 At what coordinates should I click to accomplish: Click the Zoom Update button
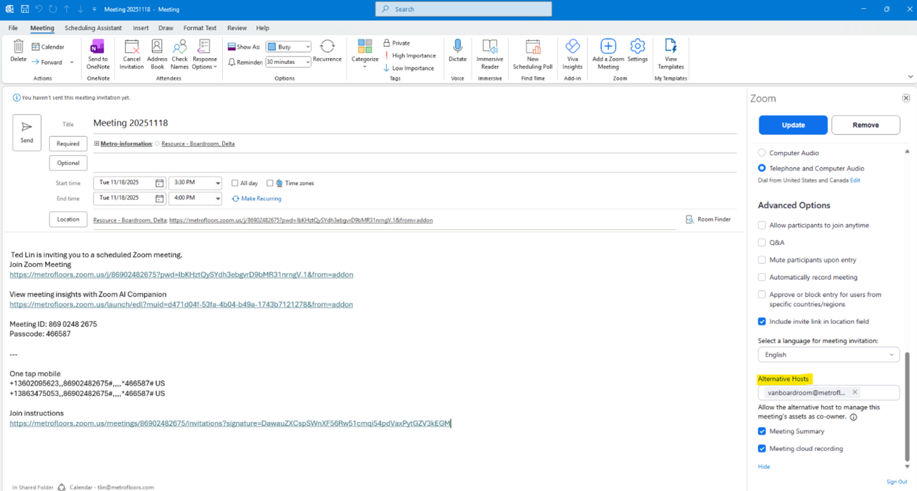[x=793, y=125]
